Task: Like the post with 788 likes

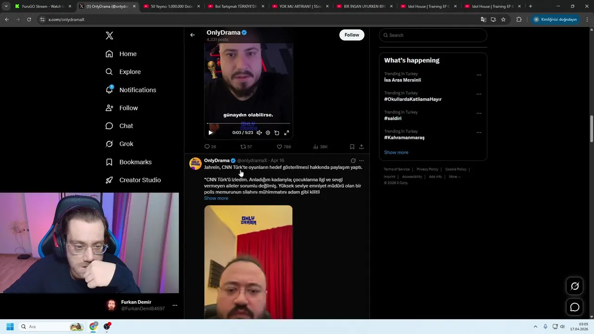Action: click(x=284, y=147)
